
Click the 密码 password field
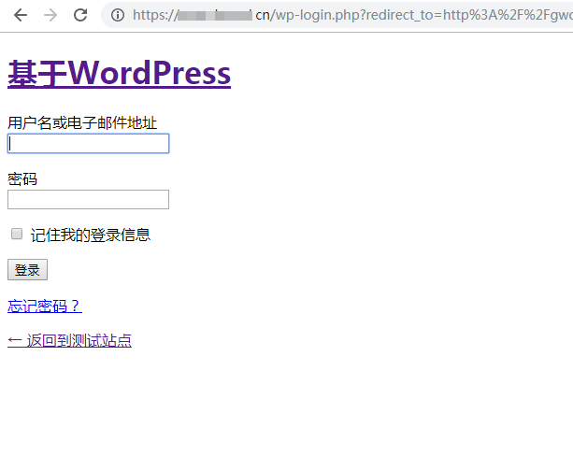pyautogui.click(x=88, y=200)
